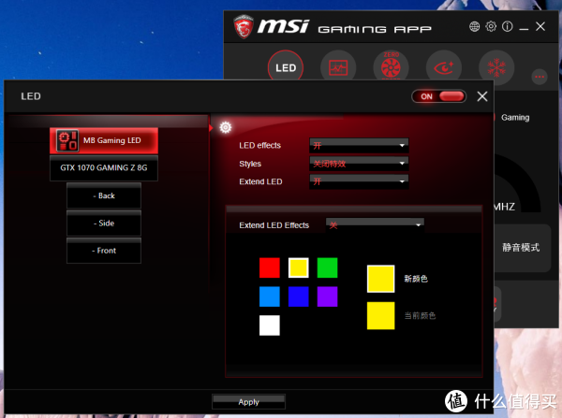
Task: Click the new color preview box
Action: tap(380, 279)
